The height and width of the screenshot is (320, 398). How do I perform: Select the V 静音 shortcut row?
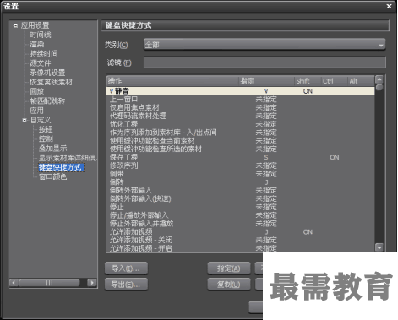241,91
